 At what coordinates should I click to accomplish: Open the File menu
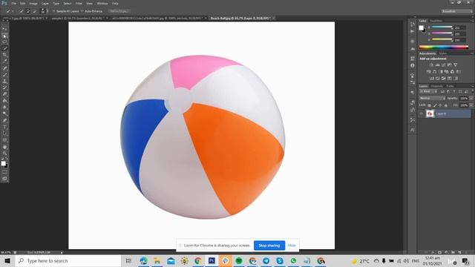13,3
